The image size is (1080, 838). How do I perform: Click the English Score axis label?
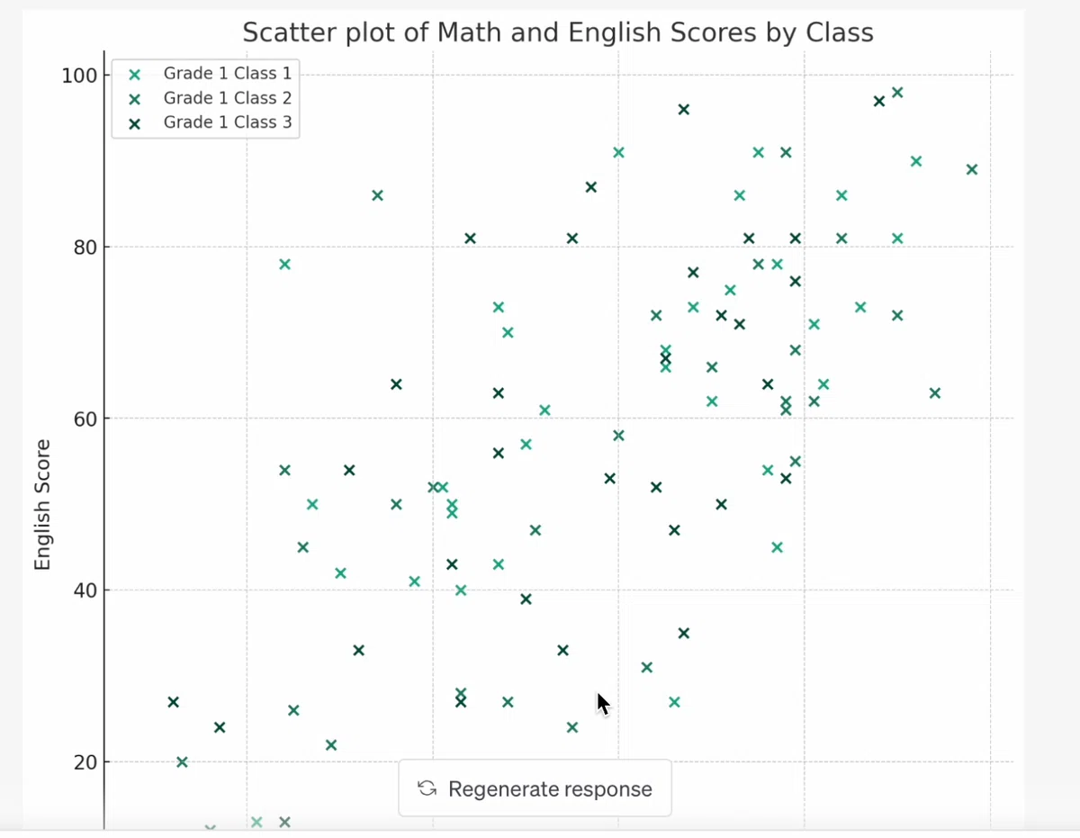pyautogui.click(x=41, y=504)
